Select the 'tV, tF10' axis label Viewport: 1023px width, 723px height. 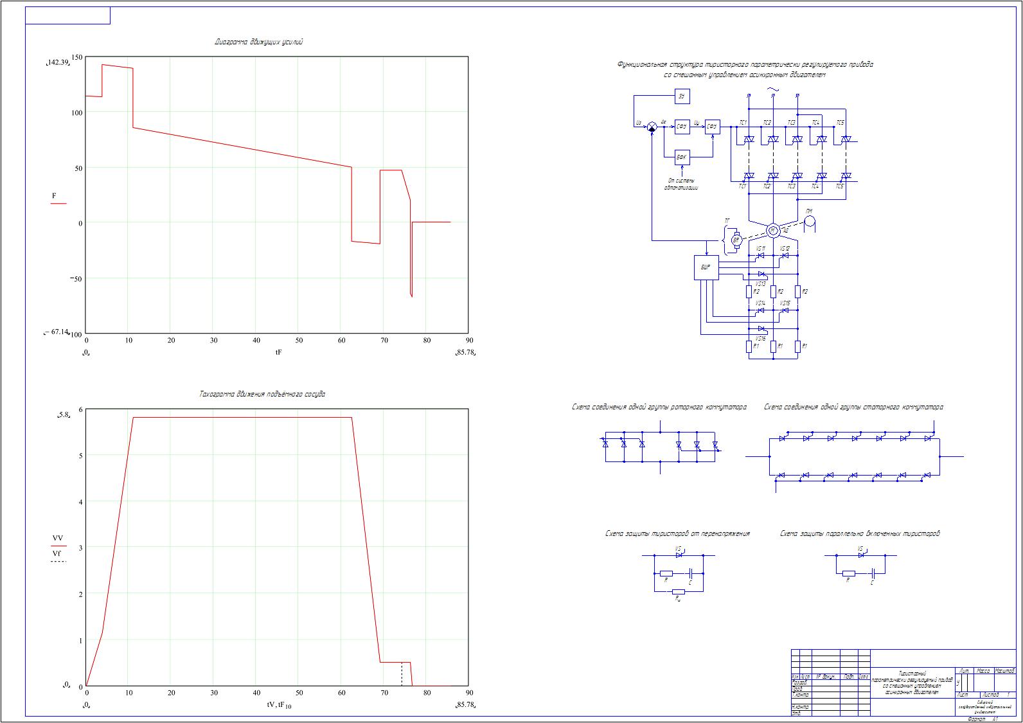pyautogui.click(x=280, y=705)
